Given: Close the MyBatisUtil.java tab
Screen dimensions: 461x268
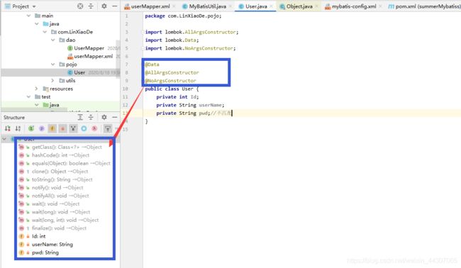Looking at the screenshot, I should [230, 6].
